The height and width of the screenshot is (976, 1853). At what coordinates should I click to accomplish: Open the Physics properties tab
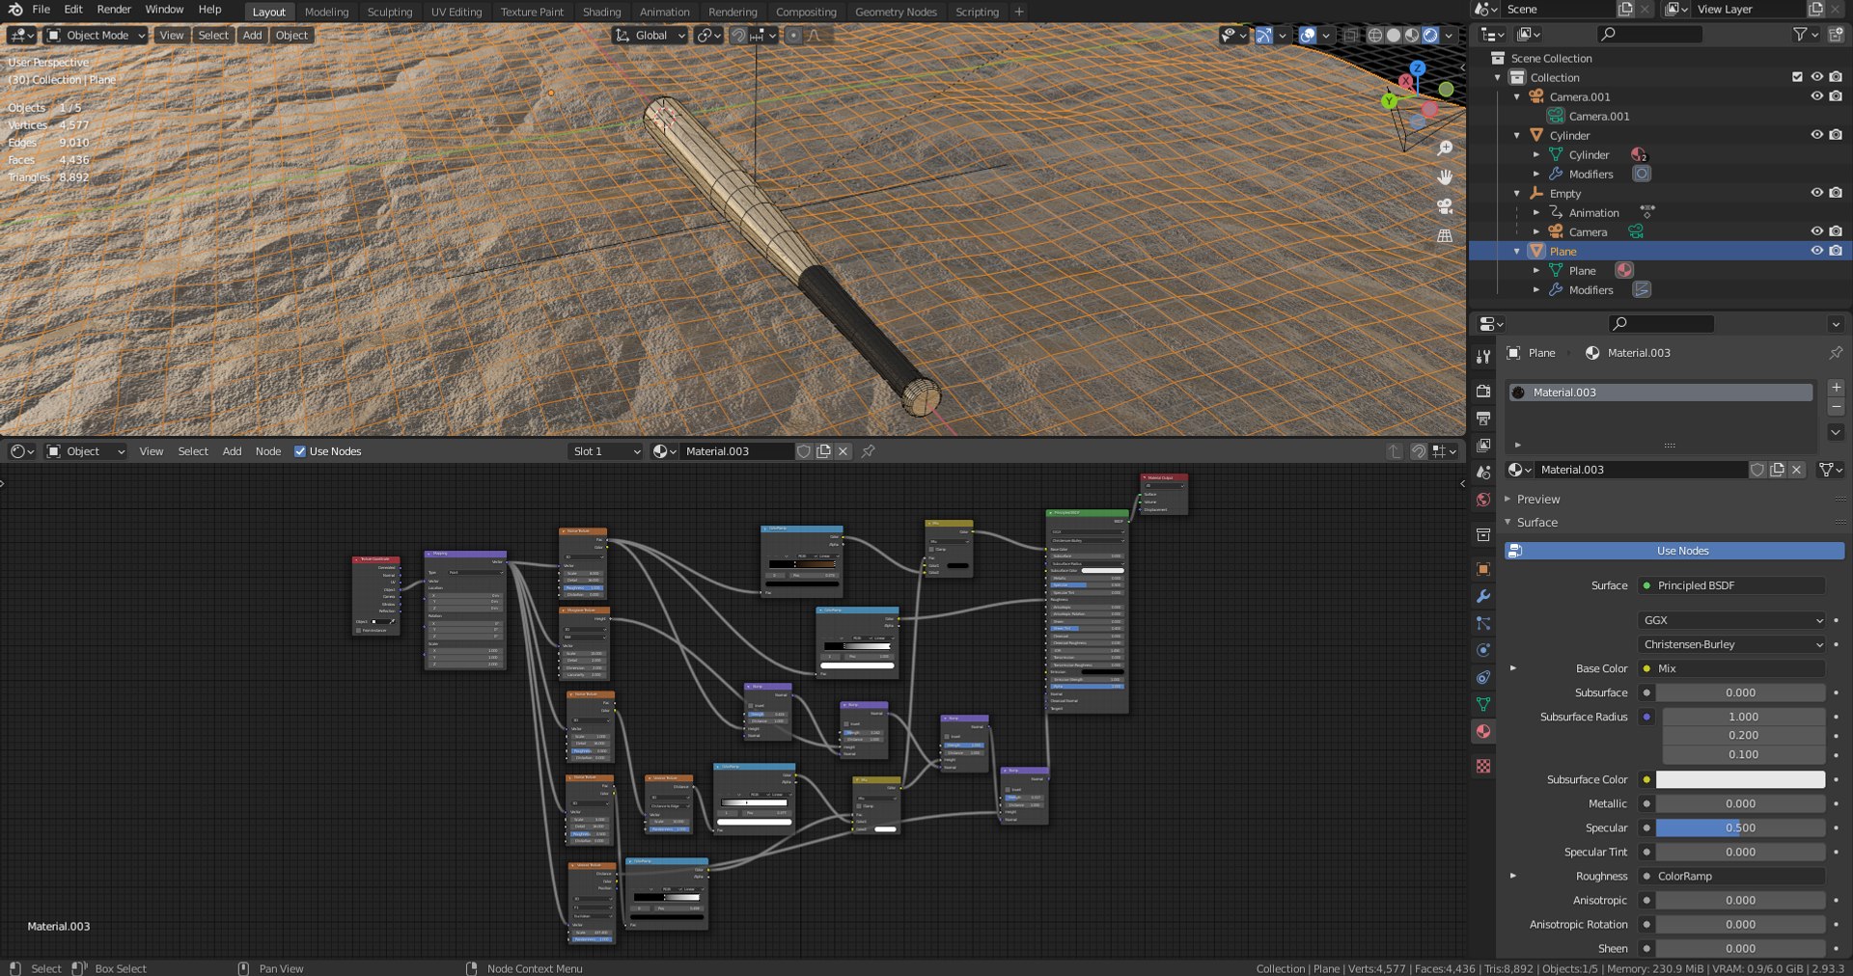[1483, 650]
